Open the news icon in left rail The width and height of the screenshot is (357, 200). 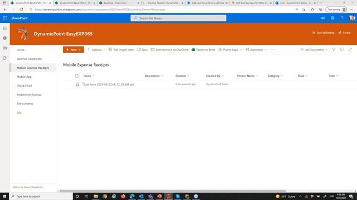click(x=5, y=48)
